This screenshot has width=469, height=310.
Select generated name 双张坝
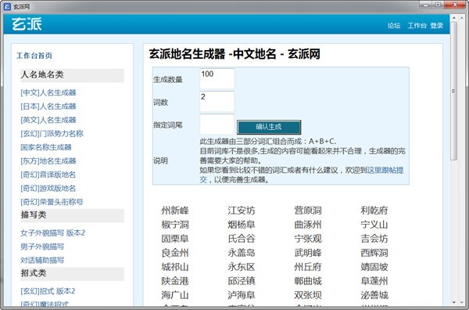308,295
